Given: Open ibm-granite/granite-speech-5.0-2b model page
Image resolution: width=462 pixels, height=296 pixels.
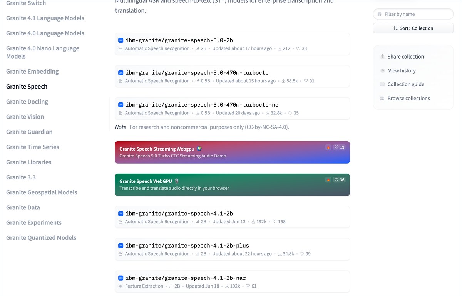Looking at the screenshot, I should (179, 40).
